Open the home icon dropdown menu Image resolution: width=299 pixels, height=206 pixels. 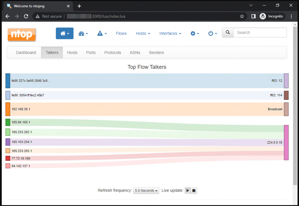(x=65, y=33)
